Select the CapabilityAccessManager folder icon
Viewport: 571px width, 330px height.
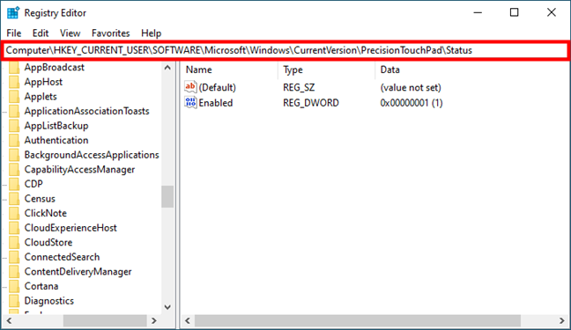pyautogui.click(x=14, y=169)
